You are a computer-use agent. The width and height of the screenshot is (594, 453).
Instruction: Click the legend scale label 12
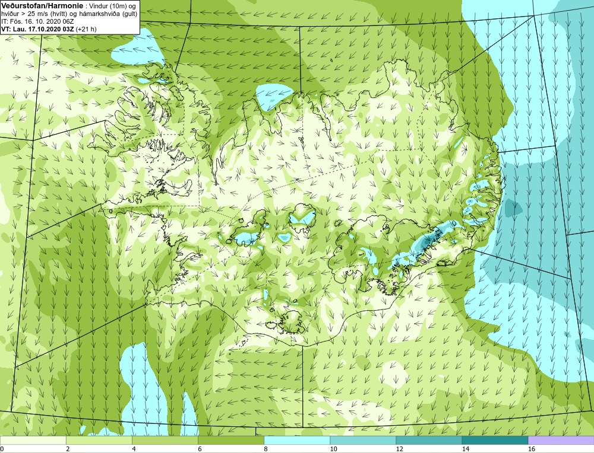point(400,449)
